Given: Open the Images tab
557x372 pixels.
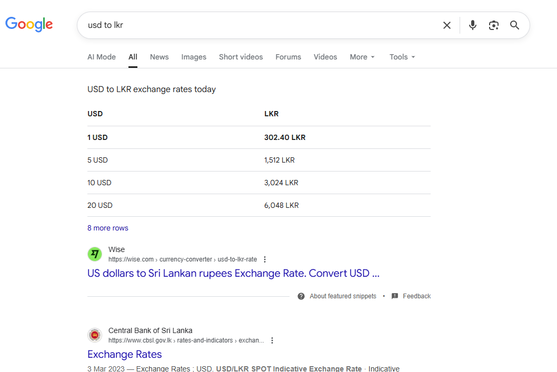Looking at the screenshot, I should 194,57.
